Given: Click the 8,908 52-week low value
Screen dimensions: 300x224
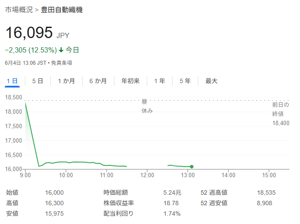Looking at the screenshot, I should pos(265,203).
